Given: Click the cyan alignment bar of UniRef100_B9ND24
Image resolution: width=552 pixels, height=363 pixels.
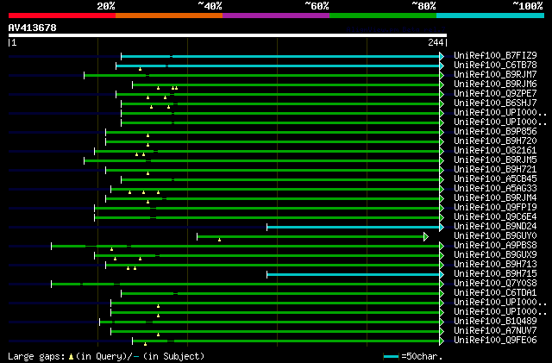Looking at the screenshot, I should [353, 227].
